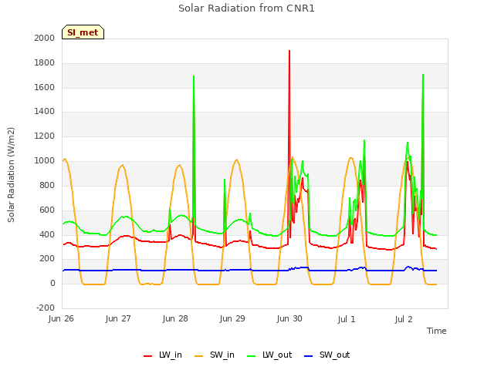This screenshot has width=494, height=370.
Task: Click the 600 y-axis label
Action: [x=47, y=210]
